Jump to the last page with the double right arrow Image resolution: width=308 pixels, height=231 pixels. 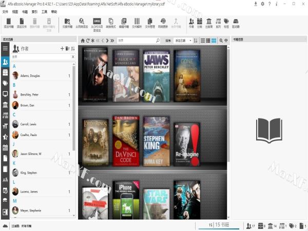[x=112, y=41]
